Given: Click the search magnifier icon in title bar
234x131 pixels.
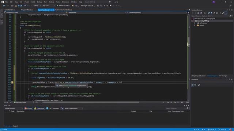Looking at the screenshot, I should (110, 2).
